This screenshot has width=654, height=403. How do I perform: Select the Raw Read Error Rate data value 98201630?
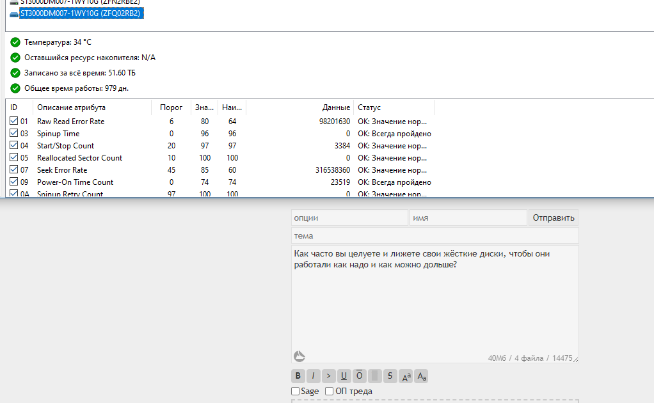coord(335,122)
